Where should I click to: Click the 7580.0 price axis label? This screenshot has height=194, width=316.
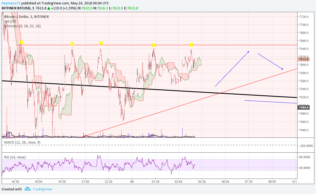[x=304, y=73]
